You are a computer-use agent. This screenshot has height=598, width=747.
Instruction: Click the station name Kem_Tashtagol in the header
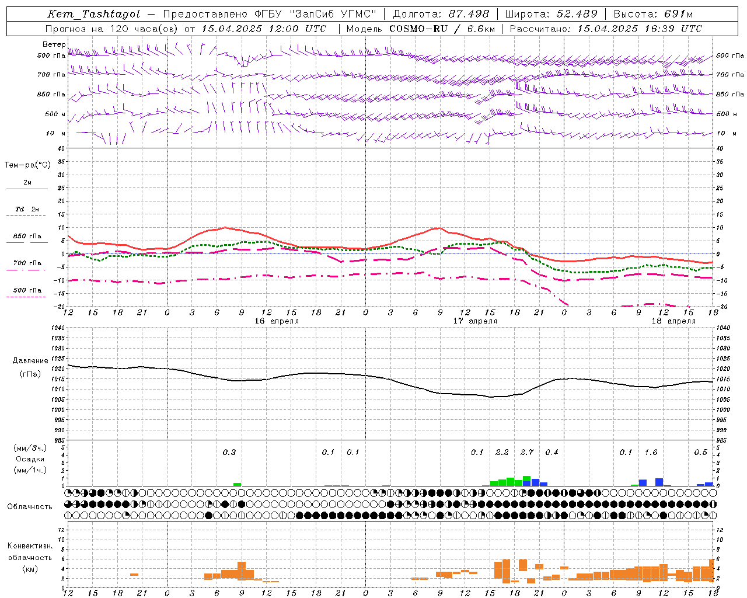coord(94,15)
